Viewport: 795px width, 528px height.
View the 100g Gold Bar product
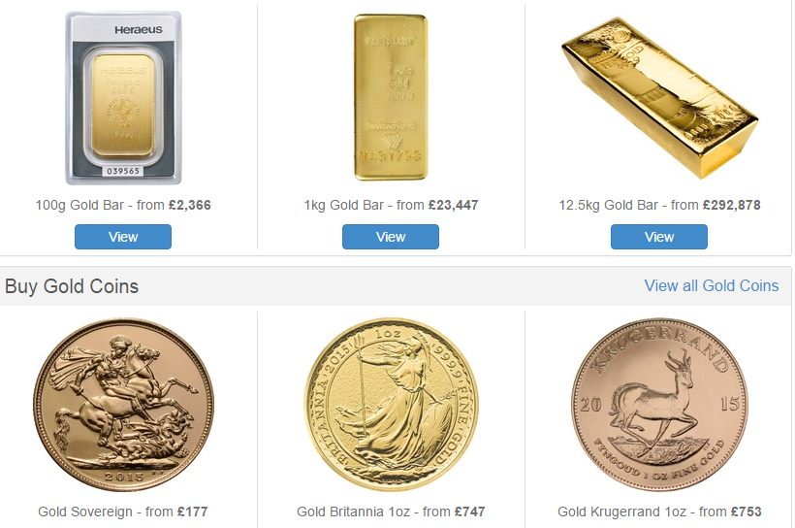[x=123, y=237]
